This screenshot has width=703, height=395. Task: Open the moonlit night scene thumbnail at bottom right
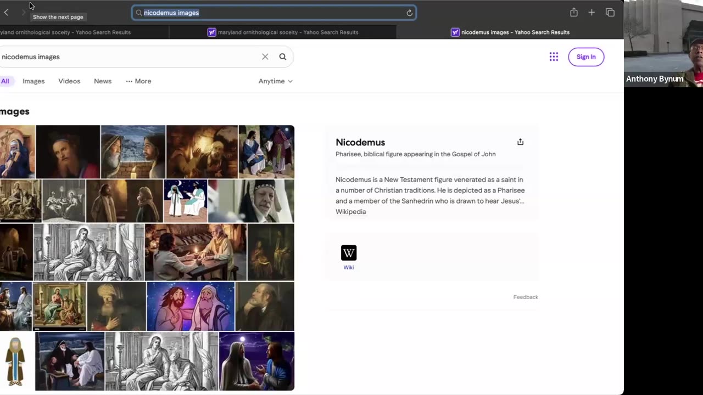[x=256, y=361]
